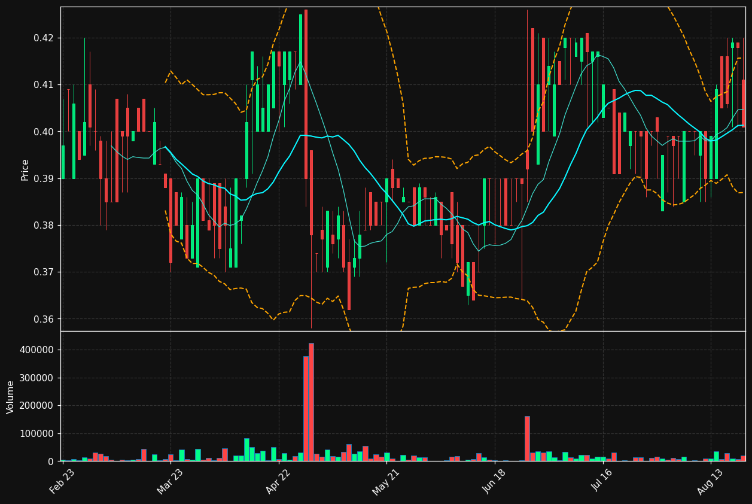Click the 0.39 price axis label
Image resolution: width=752 pixels, height=504 pixels.
coord(43,178)
